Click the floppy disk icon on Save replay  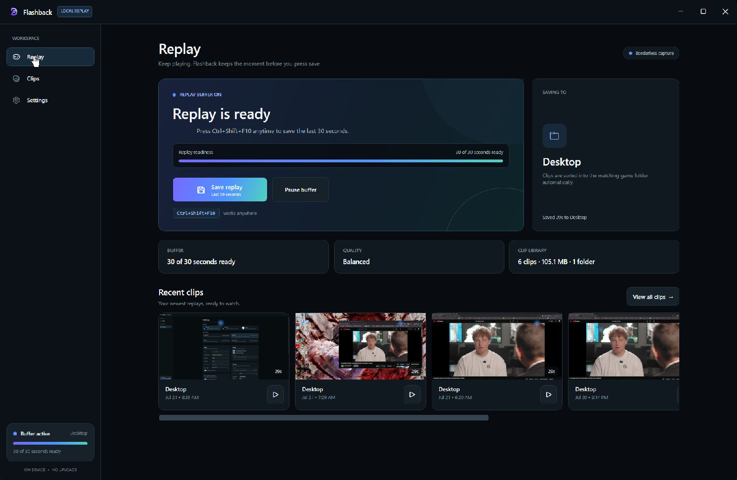[x=201, y=190]
